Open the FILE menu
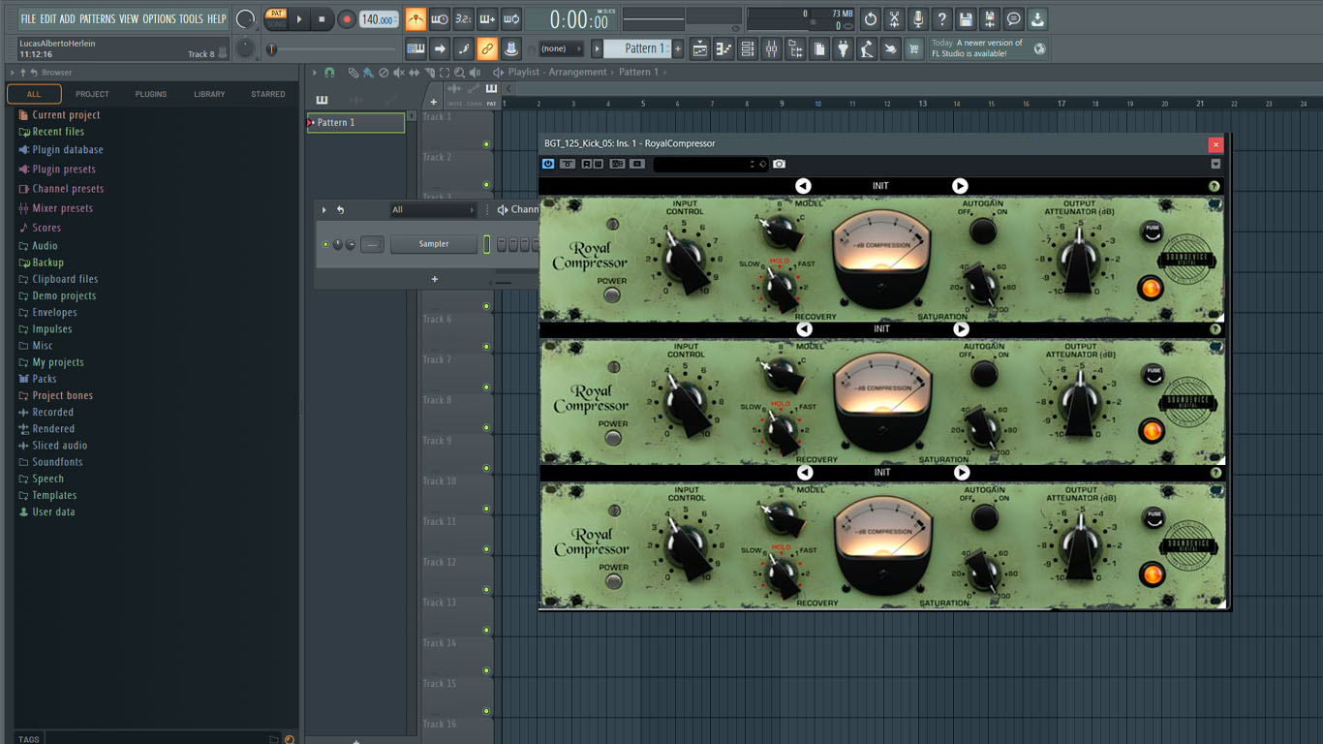The width and height of the screenshot is (1323, 744). [28, 18]
